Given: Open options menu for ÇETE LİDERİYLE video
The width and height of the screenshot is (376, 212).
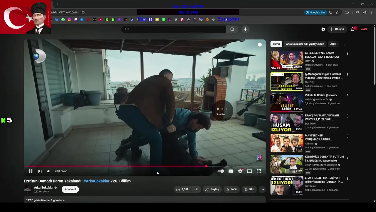Looking at the screenshot, I should tap(348, 54).
